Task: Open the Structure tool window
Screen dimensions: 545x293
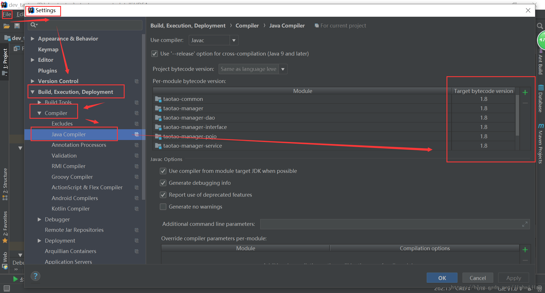Action: click(x=5, y=184)
